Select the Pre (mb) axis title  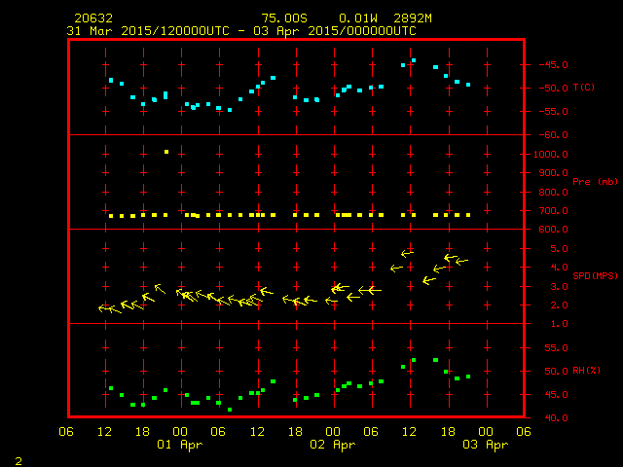[x=595, y=182]
